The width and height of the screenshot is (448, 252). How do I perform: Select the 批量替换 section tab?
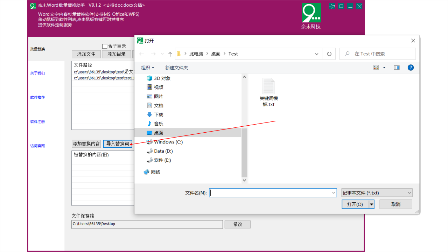[38, 49]
